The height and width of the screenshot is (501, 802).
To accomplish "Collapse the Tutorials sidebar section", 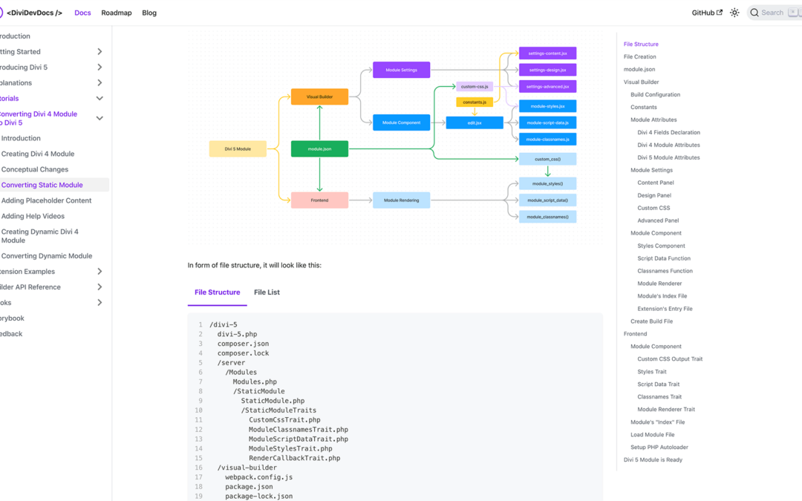I will 100,99.
